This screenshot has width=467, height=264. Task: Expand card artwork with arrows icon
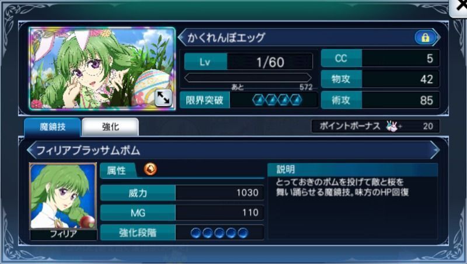(163, 97)
